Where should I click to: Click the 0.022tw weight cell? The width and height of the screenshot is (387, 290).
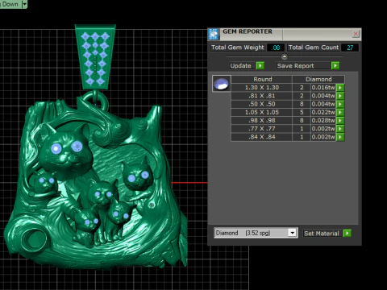click(x=323, y=112)
